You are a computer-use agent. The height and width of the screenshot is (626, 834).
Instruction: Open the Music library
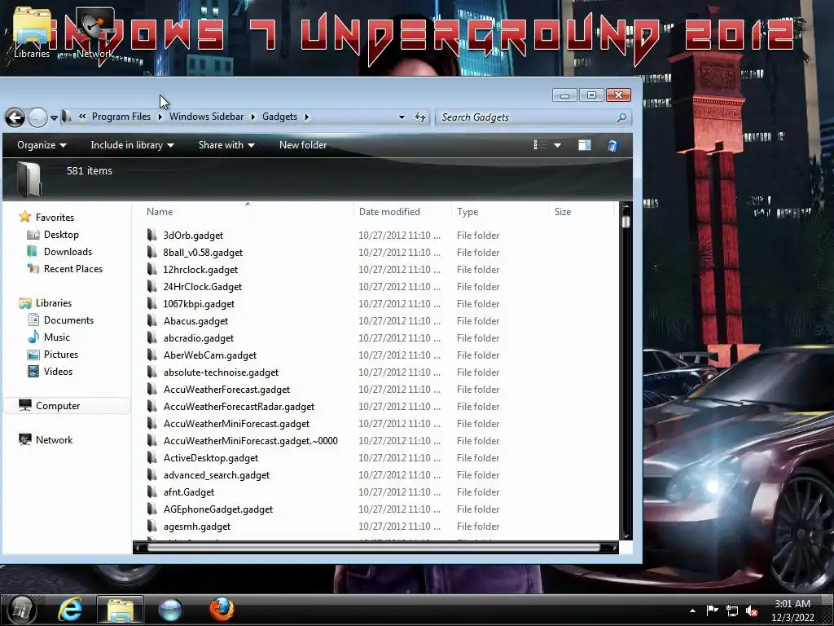coord(57,337)
